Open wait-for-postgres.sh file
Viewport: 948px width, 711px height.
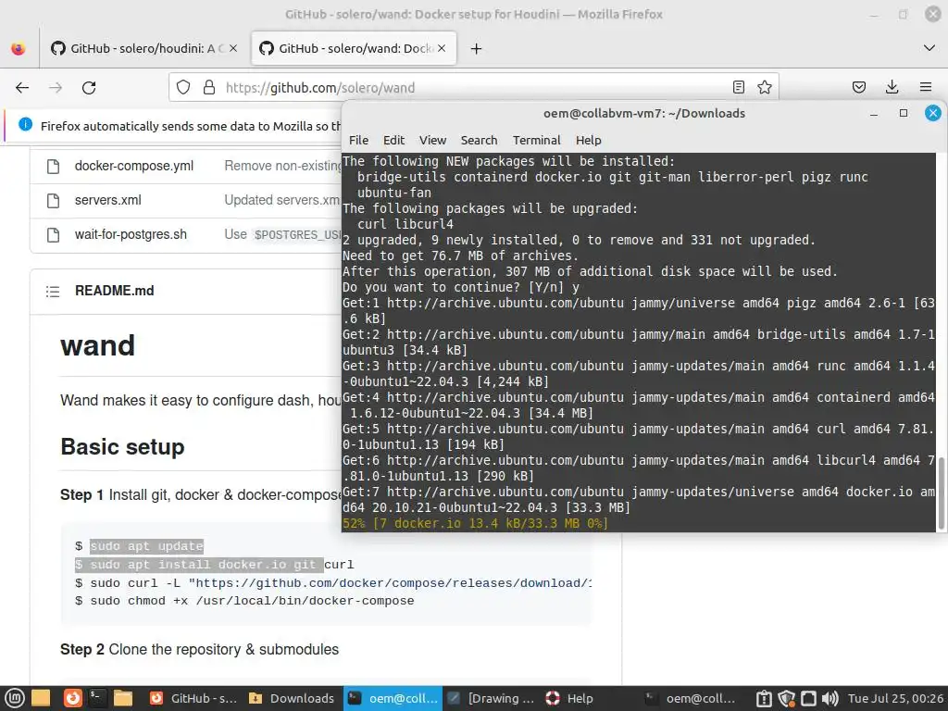pos(131,234)
